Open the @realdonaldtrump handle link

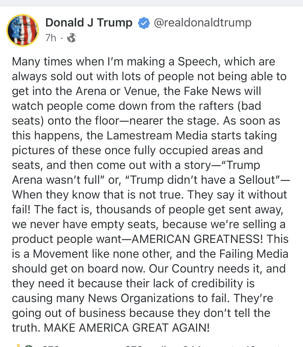point(203,23)
